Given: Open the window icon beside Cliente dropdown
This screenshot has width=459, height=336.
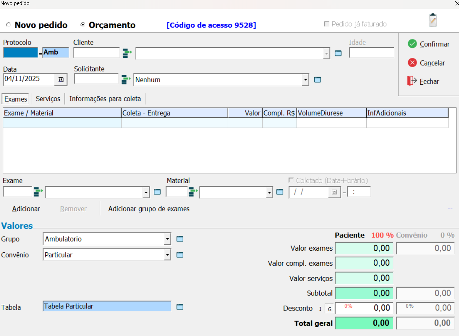Looking at the screenshot, I should [x=338, y=53].
